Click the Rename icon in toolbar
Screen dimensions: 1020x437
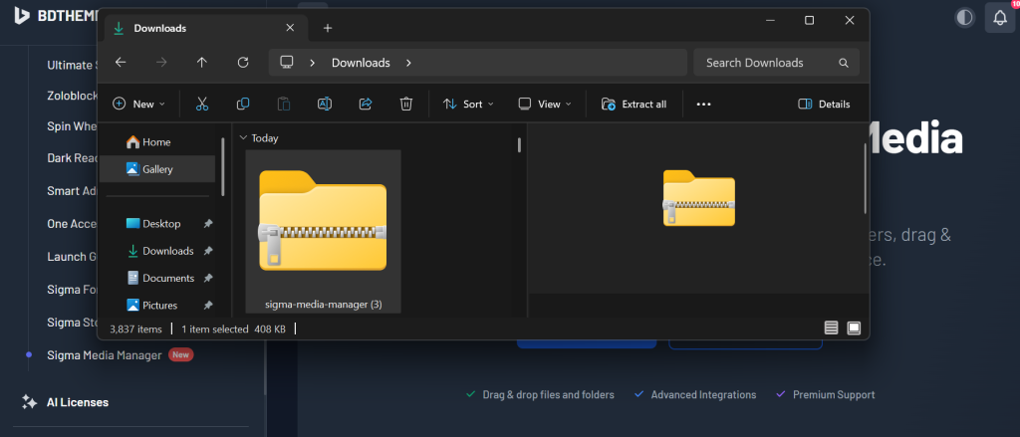click(x=324, y=105)
